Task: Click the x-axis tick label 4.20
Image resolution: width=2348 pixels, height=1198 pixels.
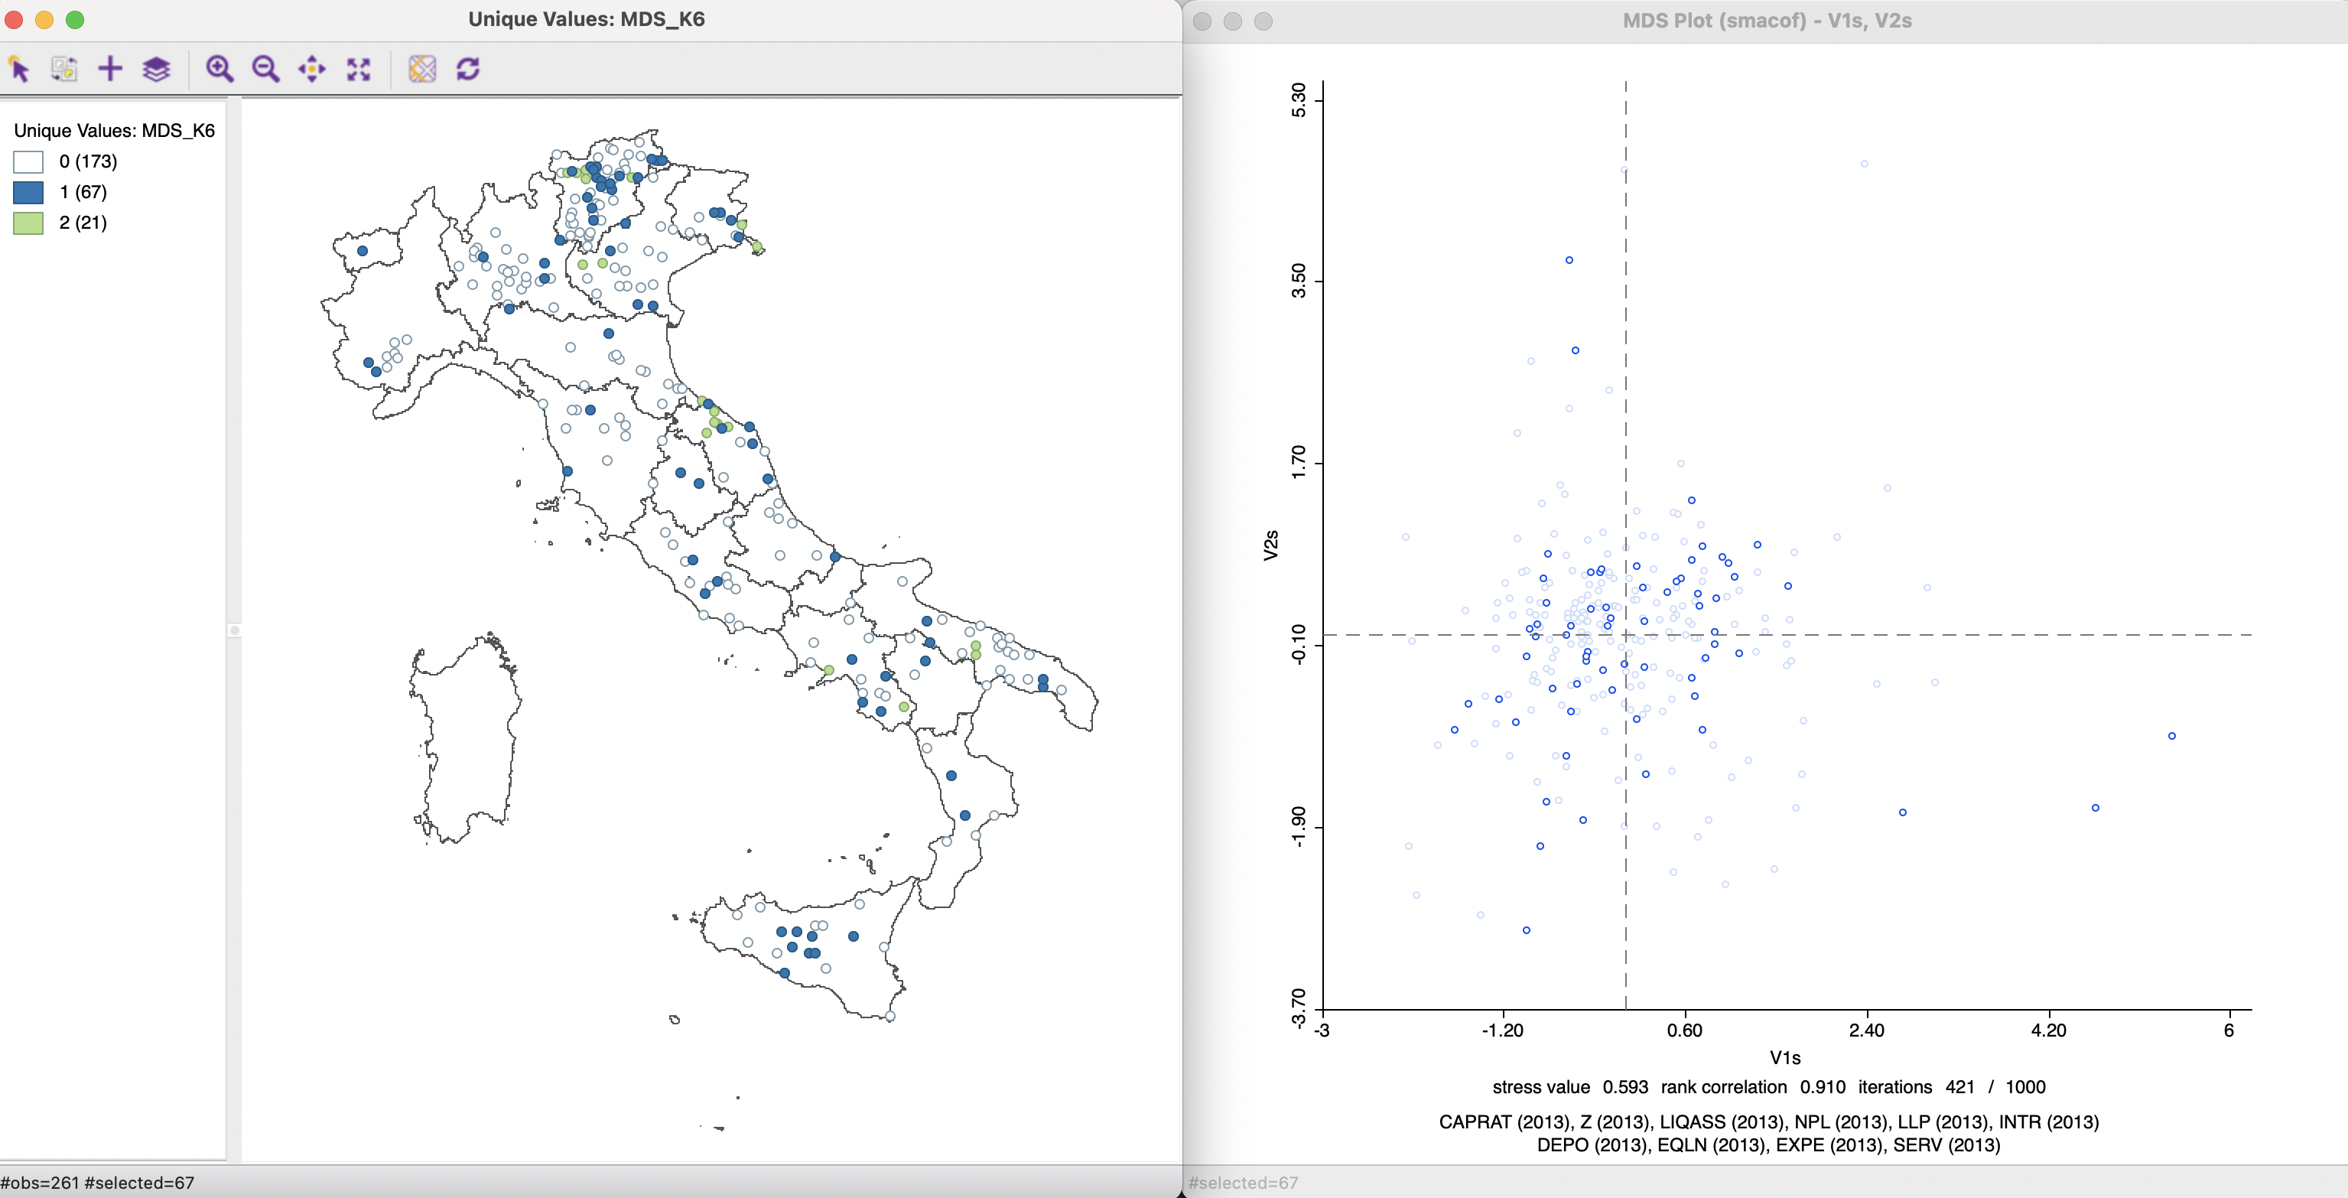Action: click(2048, 1030)
